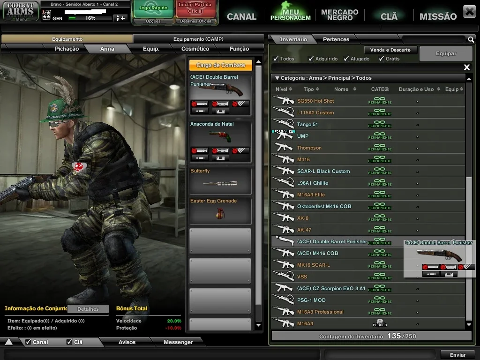Click loadout list scroll-down arrow
This screenshot has height=360, width=480.
coord(258,325)
